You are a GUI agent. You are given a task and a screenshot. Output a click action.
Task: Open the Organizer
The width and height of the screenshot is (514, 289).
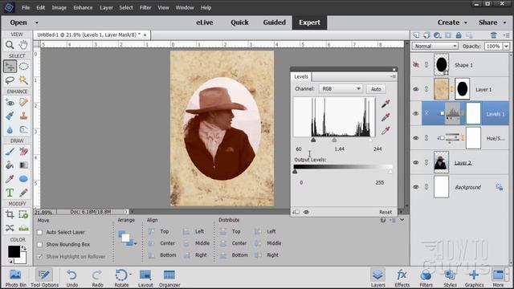click(169, 278)
